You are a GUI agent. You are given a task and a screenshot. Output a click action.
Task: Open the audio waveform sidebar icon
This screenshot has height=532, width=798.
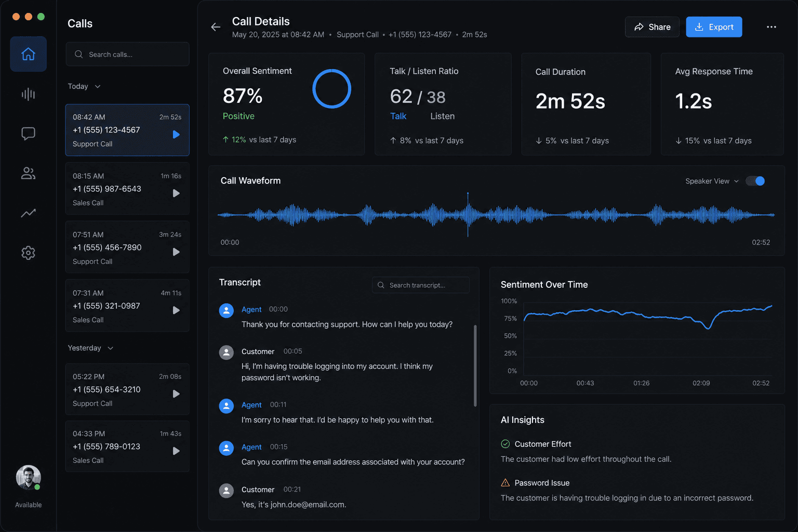28,94
